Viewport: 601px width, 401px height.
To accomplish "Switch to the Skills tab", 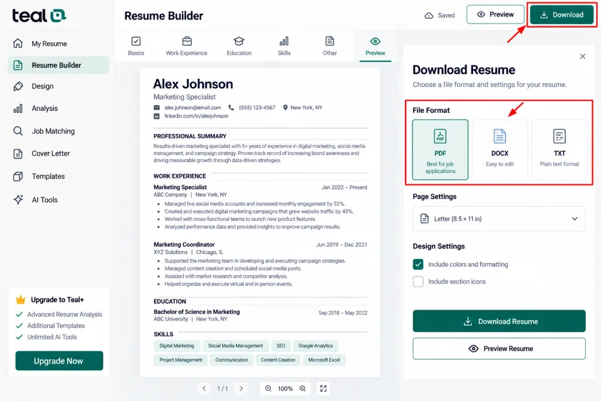I will [284, 46].
